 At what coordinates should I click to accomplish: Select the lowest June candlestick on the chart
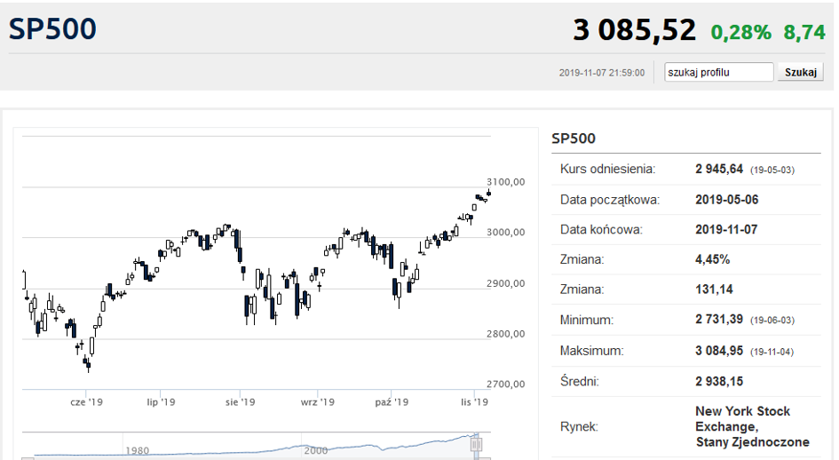(88, 364)
